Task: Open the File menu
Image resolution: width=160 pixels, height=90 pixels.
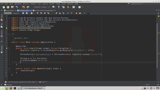Action: [2, 4]
